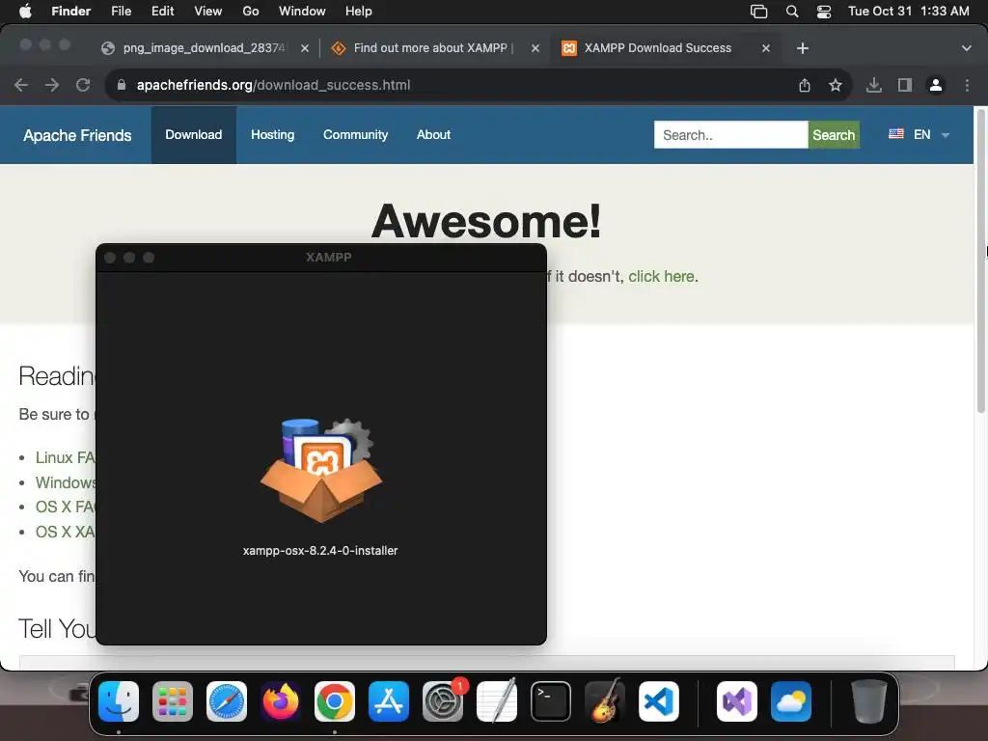Click the page vertical scrollbar

tap(980, 261)
